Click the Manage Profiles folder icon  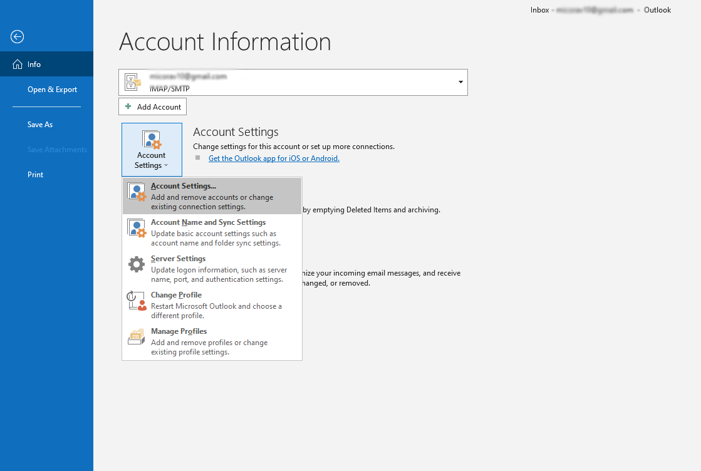136,337
